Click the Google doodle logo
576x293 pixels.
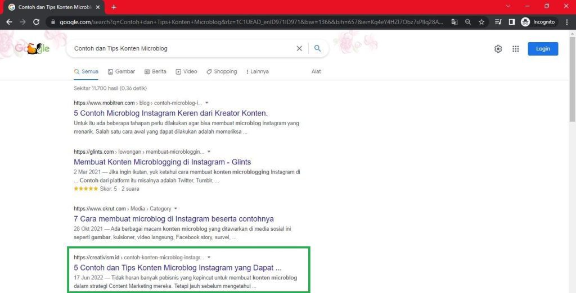32,48
